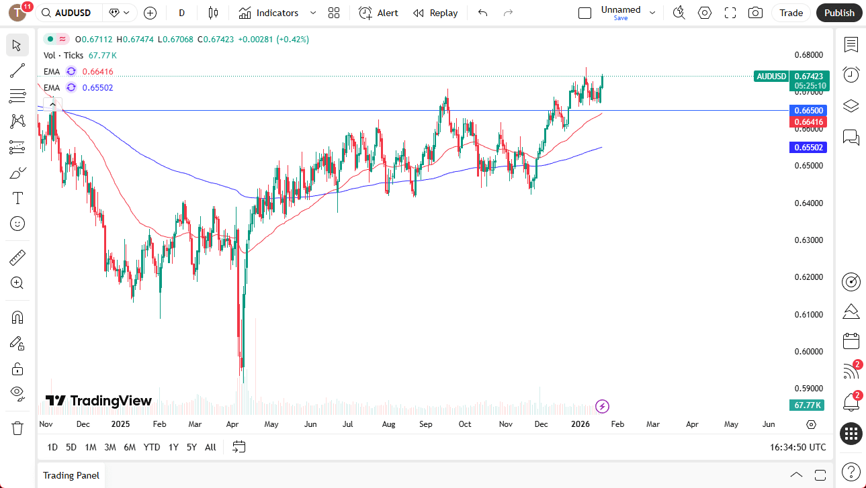Open the news feed icon
Viewport: 866px width, 488px height.
tap(851, 371)
